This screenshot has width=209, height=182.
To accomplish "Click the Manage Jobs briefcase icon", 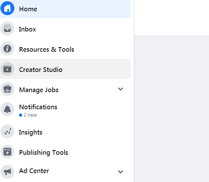I will (x=7, y=89).
